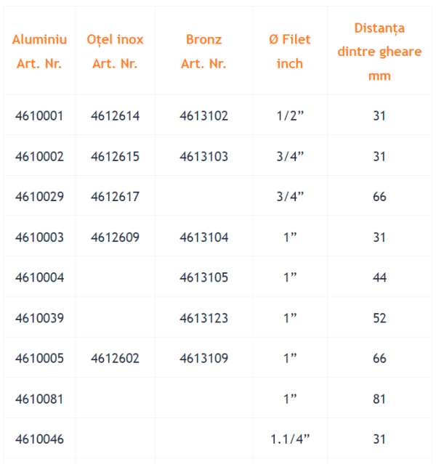Click the 81 mm distance value
The height and width of the screenshot is (464, 436).
(379, 399)
